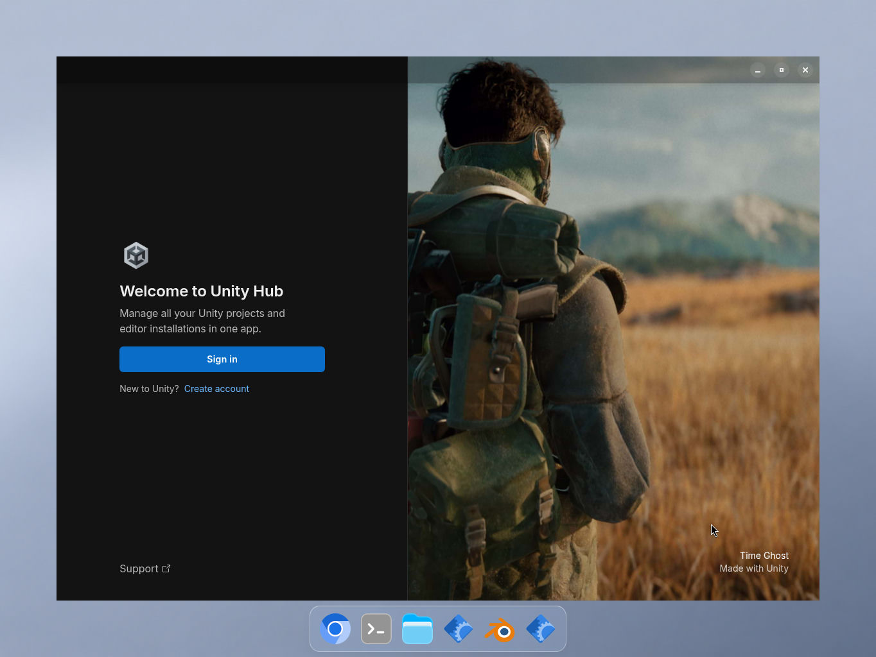
Task: Sign in to Unity Hub
Action: click(222, 359)
